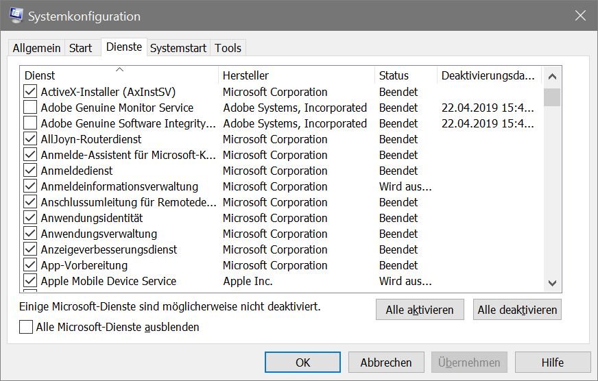
Task: Open the Tools tab
Action: [228, 48]
